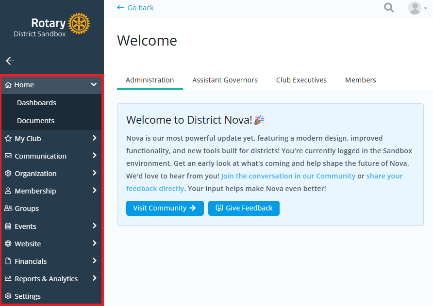The image size is (433, 306).
Task: Expand the Reports & Analytics chevron
Action: pyautogui.click(x=95, y=278)
